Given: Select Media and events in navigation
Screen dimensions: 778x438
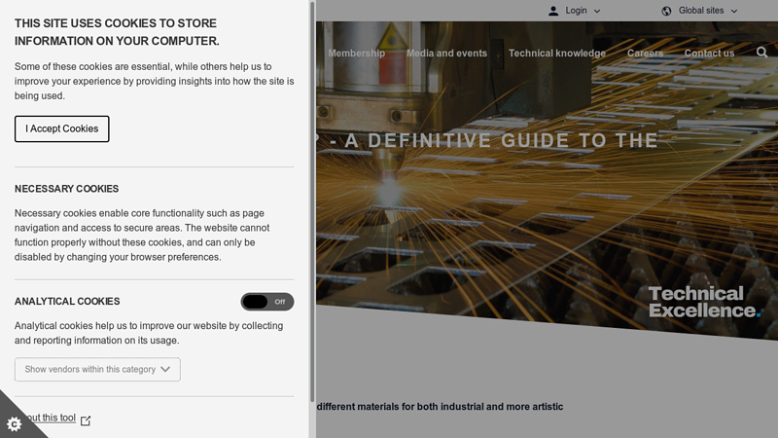Looking at the screenshot, I should [x=446, y=54].
